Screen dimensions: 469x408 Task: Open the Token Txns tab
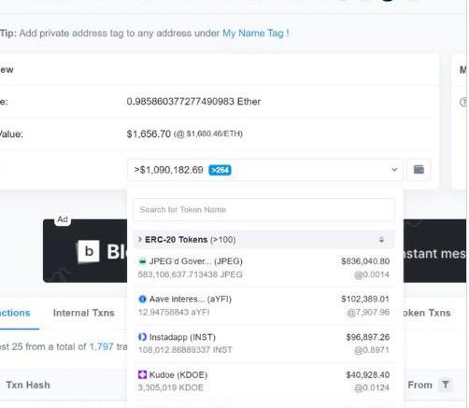(x=427, y=313)
